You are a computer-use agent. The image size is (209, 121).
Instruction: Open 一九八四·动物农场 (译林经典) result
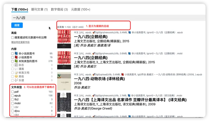[99, 79]
